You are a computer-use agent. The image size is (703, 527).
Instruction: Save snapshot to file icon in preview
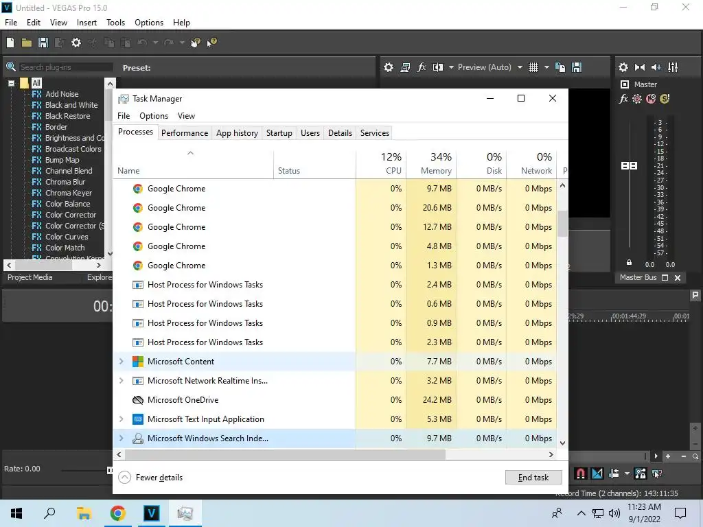pyautogui.click(x=577, y=67)
